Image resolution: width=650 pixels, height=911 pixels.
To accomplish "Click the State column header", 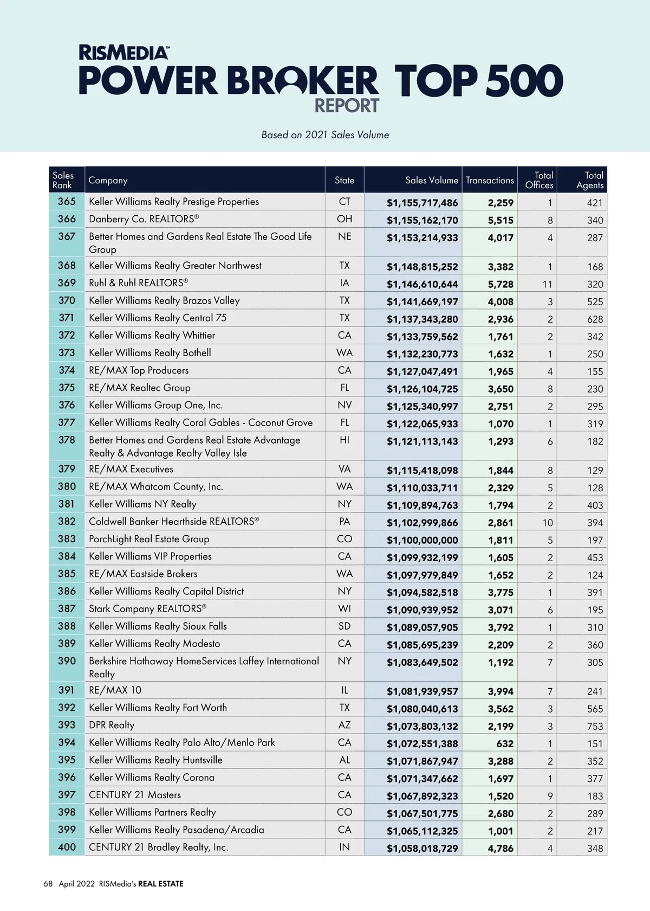I will click(x=344, y=181).
